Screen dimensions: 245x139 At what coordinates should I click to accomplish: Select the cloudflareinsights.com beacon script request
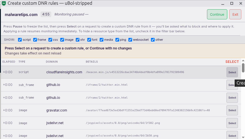pos(232,72)
